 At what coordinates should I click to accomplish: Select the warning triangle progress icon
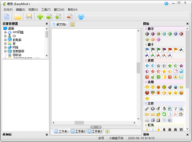(x=175, y=77)
